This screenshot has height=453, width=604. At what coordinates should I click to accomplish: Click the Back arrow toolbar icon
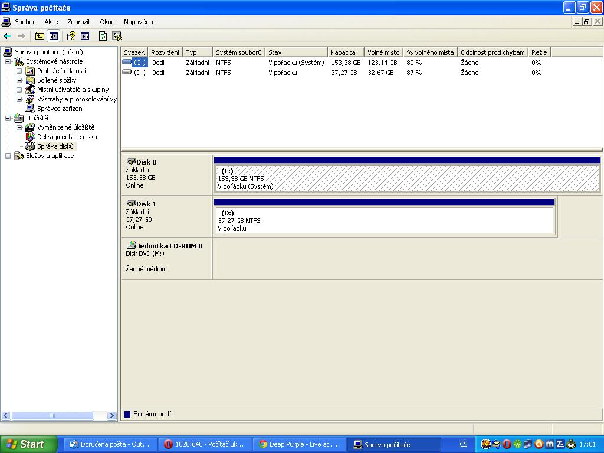click(8, 36)
